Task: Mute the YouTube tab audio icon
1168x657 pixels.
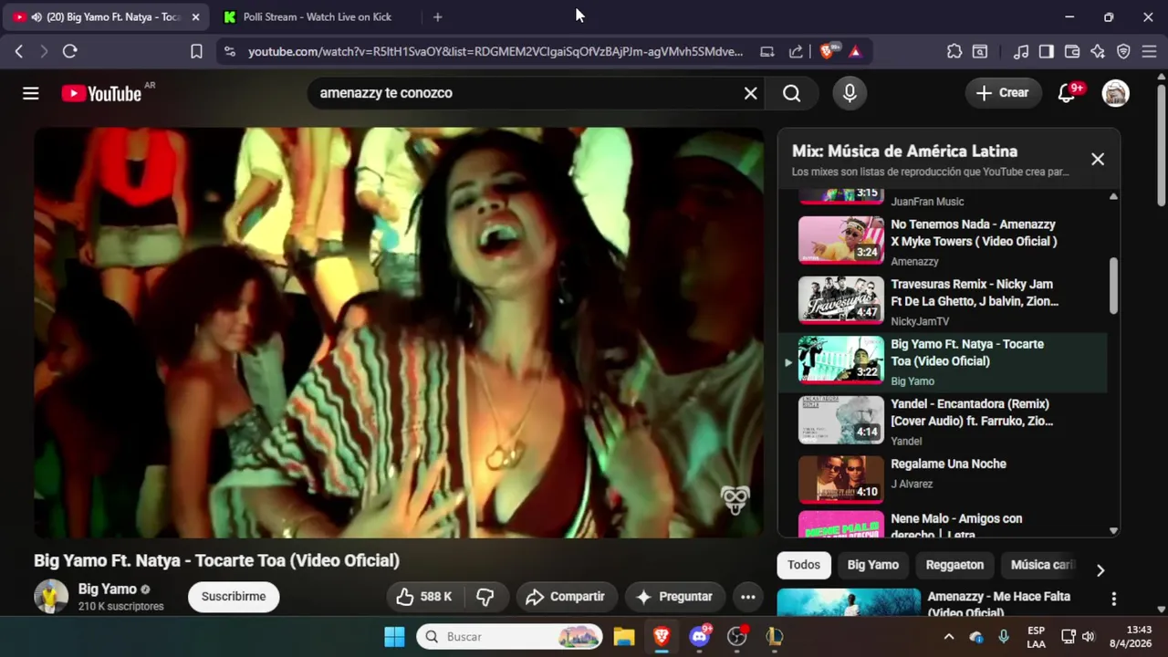Action: pos(36,17)
